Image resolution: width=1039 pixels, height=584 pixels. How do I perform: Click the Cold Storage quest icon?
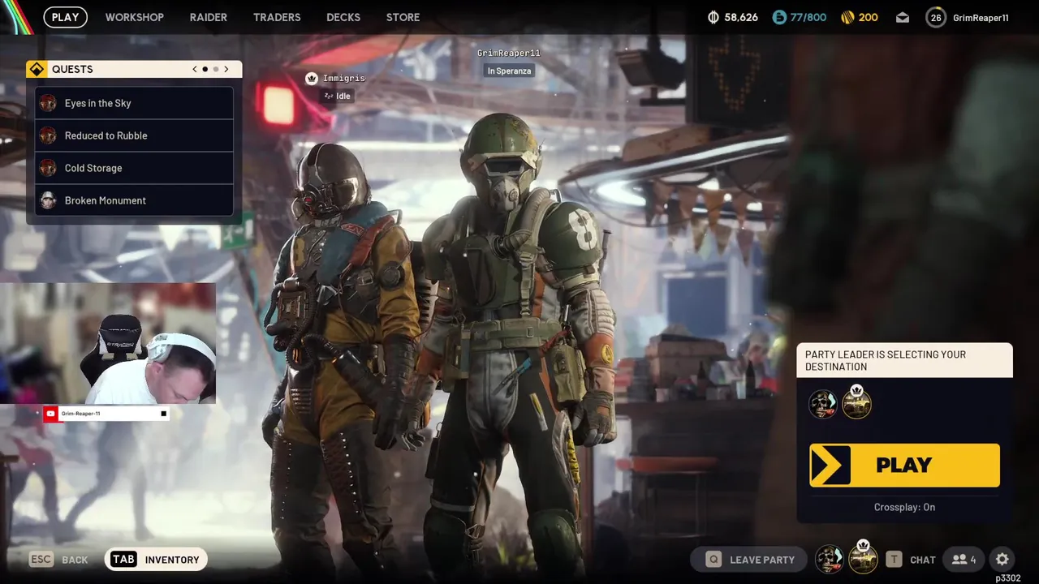tap(48, 168)
